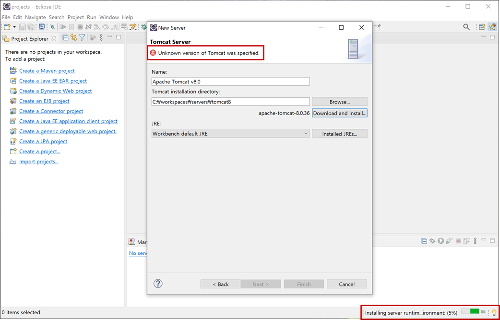Click the Terminate debug icon
This screenshot has width=500, height=320.
tap(80, 27)
